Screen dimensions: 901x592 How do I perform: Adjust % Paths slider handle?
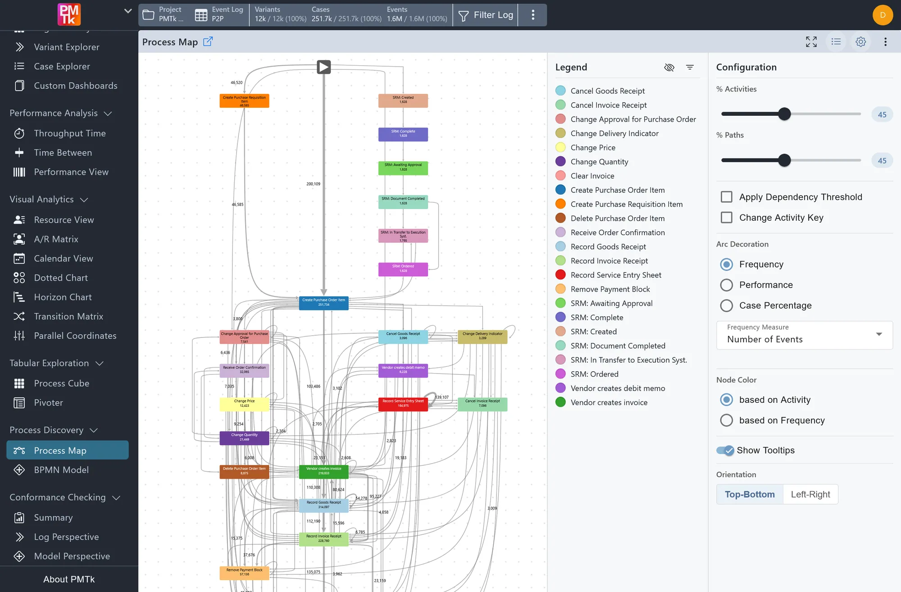coord(784,160)
